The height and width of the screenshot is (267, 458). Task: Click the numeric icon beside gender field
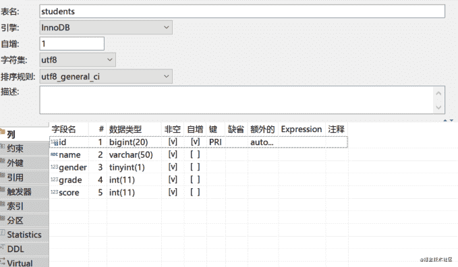pos(55,167)
